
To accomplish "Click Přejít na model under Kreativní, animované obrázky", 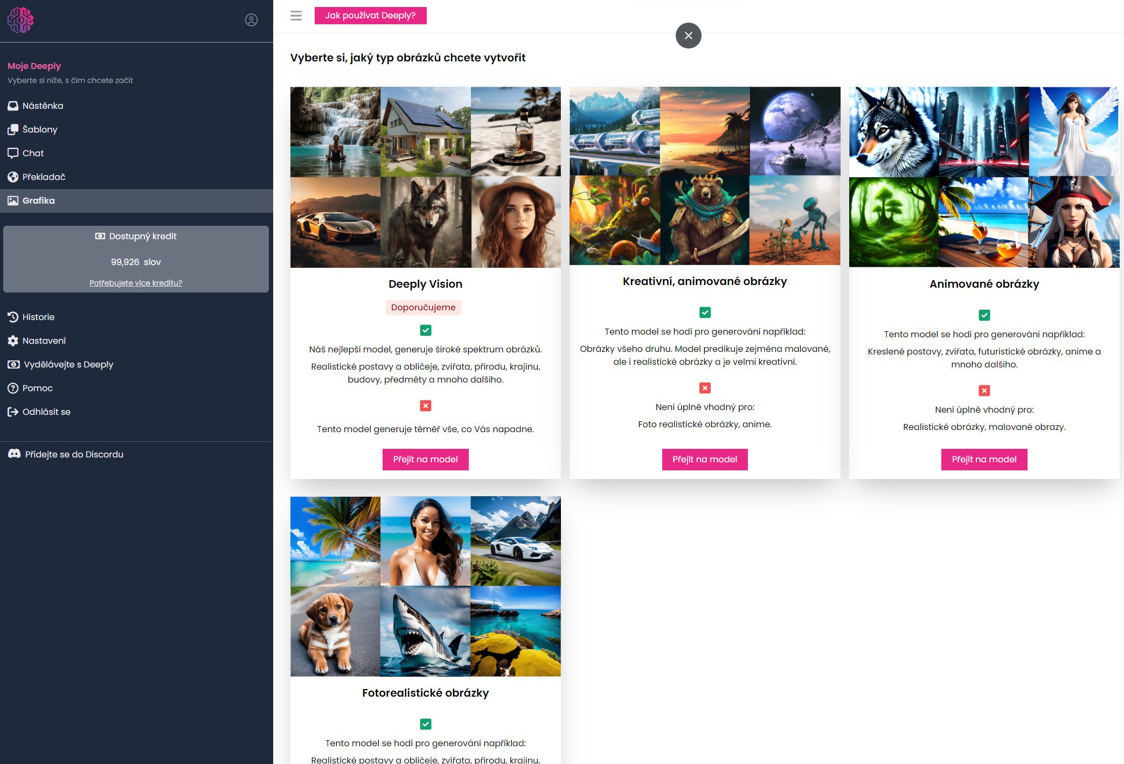I will pos(705,460).
